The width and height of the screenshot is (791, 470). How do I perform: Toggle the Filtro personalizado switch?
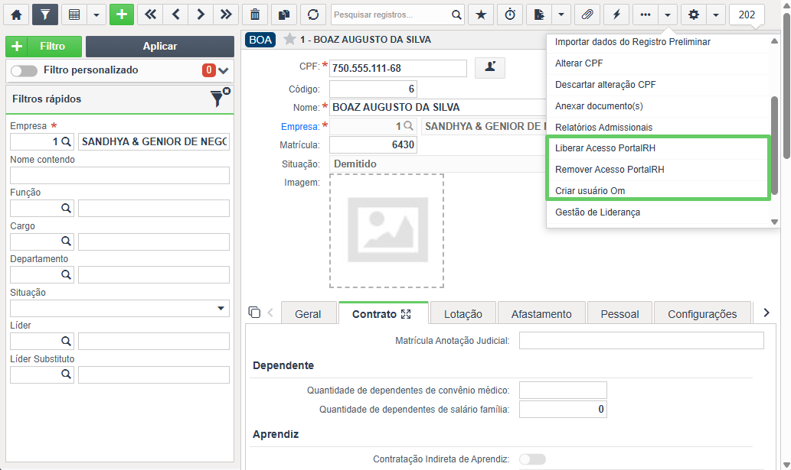tap(25, 70)
